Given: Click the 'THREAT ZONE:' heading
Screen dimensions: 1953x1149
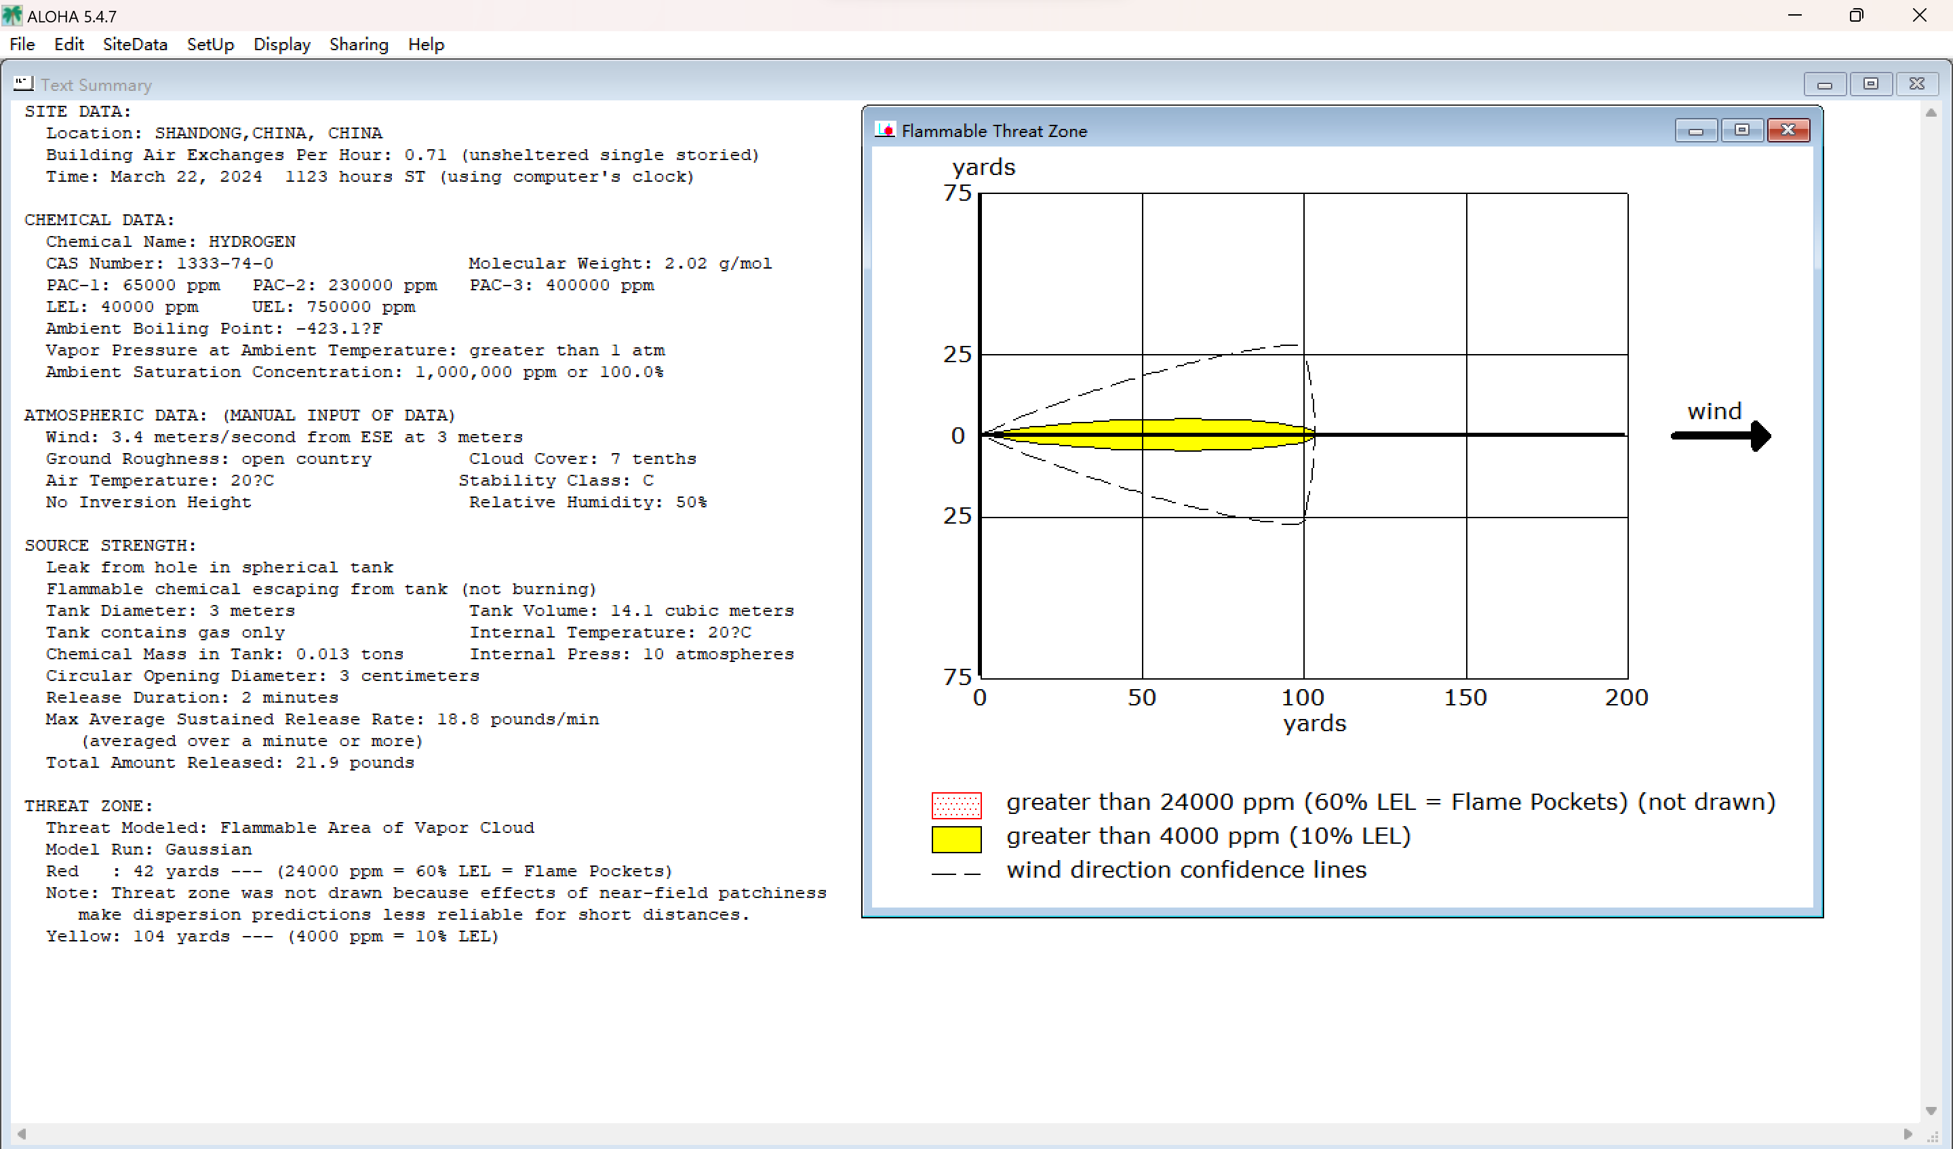Looking at the screenshot, I should click(x=88, y=806).
